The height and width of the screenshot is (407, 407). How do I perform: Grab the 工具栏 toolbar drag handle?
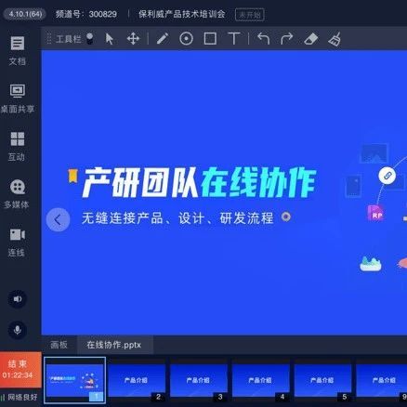click(x=49, y=39)
